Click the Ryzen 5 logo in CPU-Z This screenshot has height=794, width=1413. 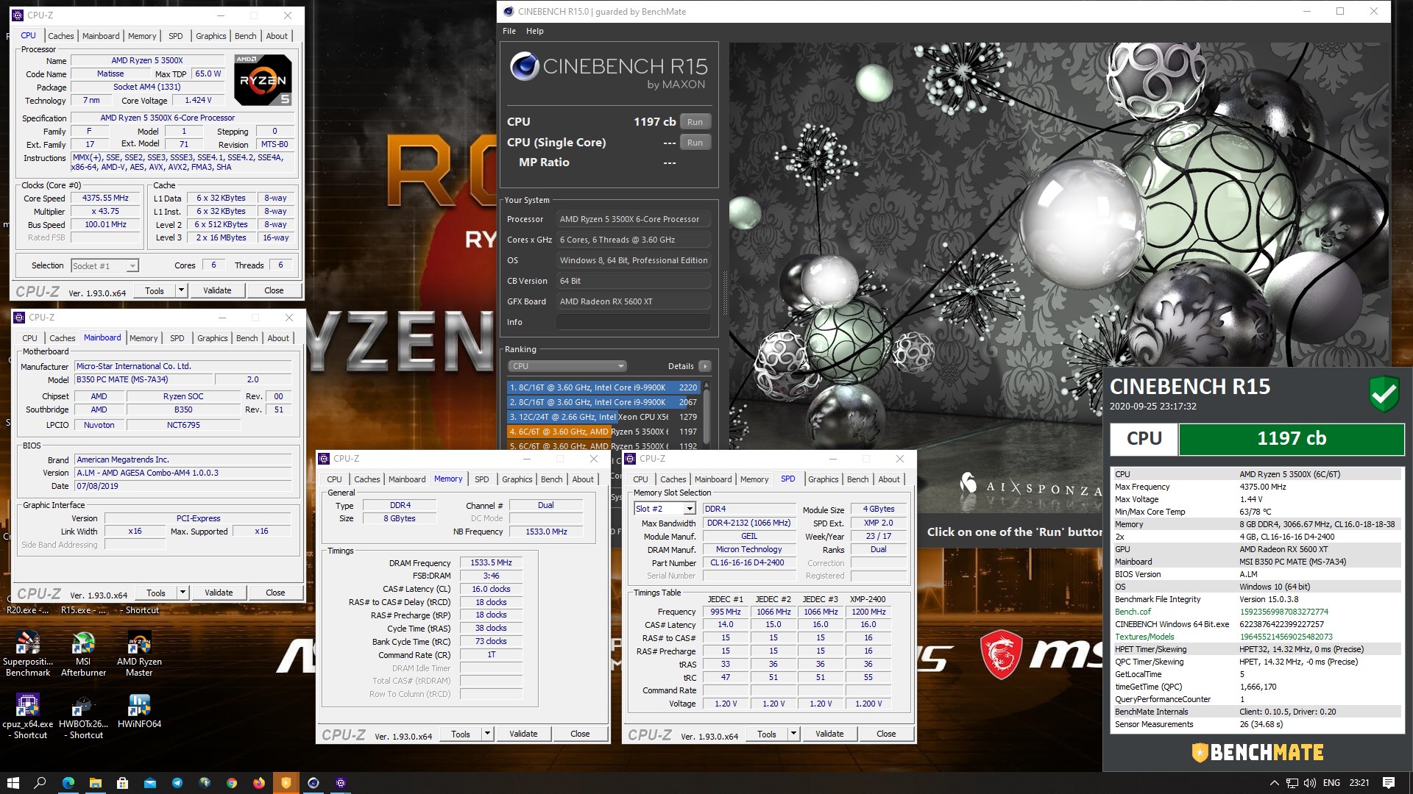coord(263,79)
